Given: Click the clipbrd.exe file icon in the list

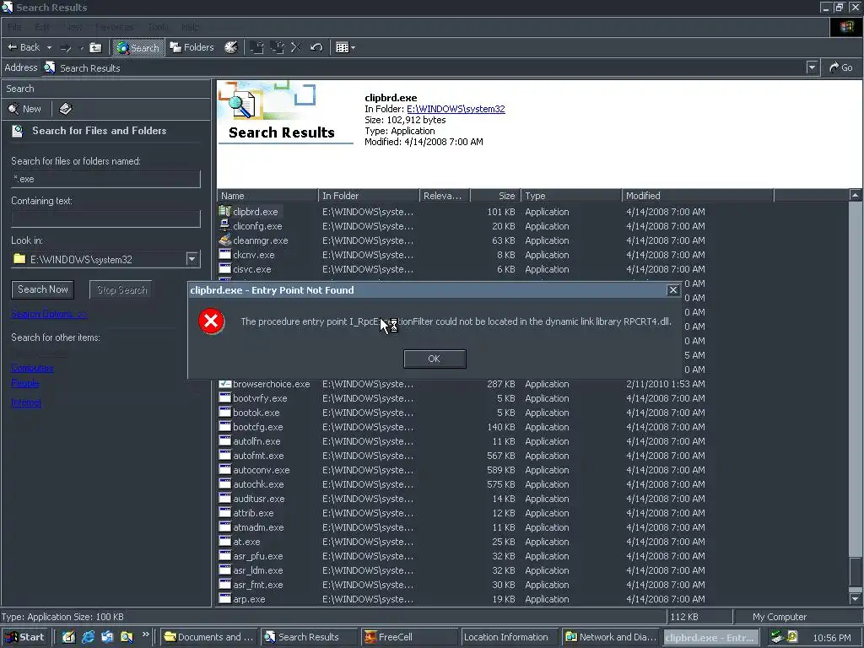Looking at the screenshot, I should (224, 211).
